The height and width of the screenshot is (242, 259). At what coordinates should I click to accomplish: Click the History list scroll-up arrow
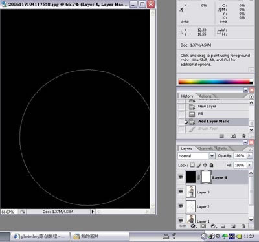251,103
